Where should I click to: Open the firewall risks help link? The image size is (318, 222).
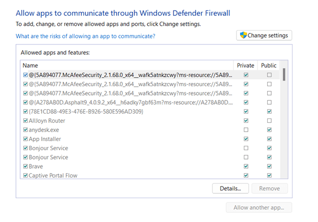pyautogui.click(x=85, y=36)
